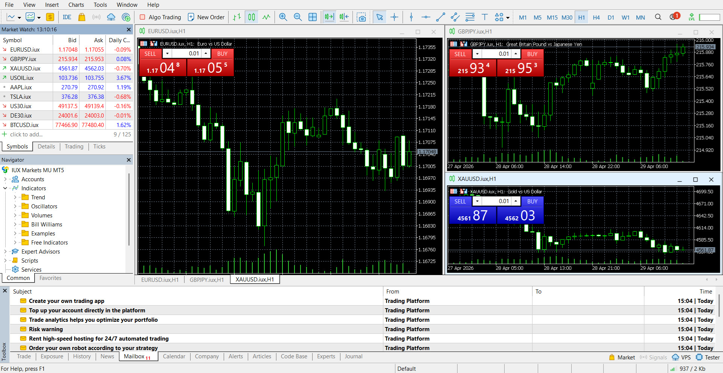Set timeframe to D1
723x373 pixels.
click(611, 17)
